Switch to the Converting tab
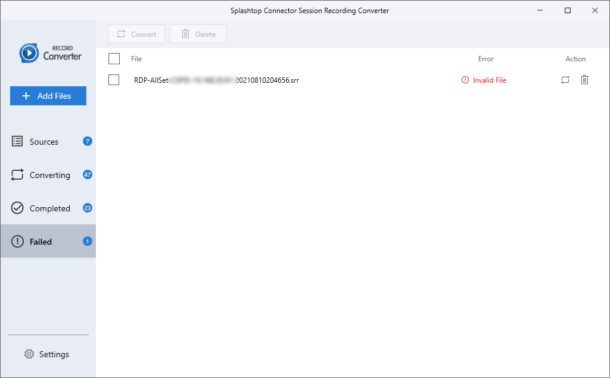Viewport: 610px width, 378px height. pos(48,175)
